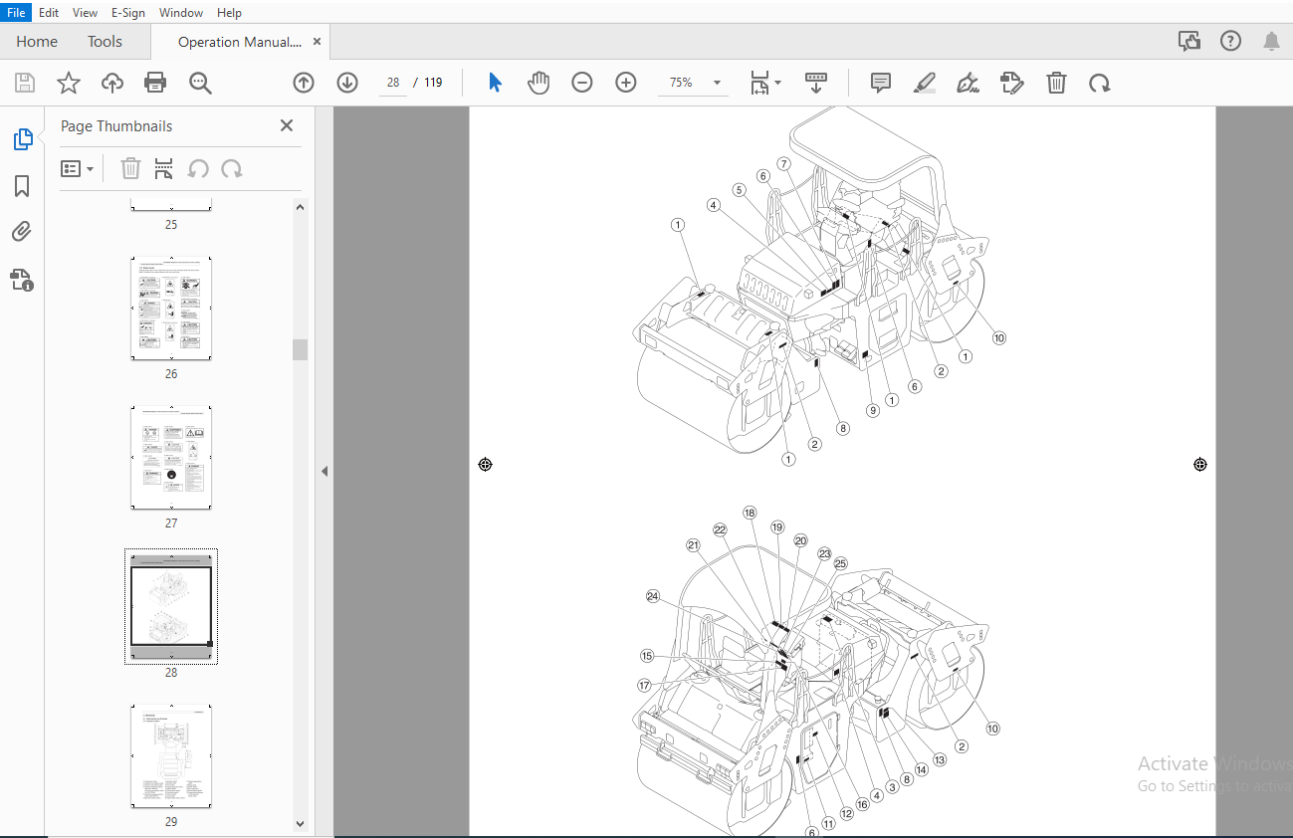
Task: Click the thumbnail scrollbar handle
Action: tap(300, 349)
